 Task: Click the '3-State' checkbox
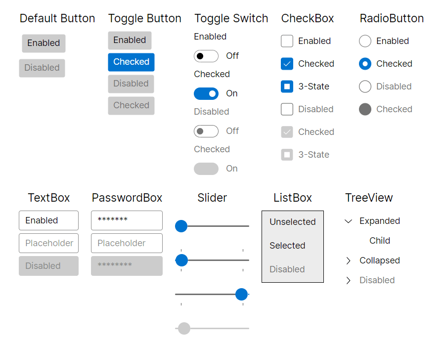287,86
